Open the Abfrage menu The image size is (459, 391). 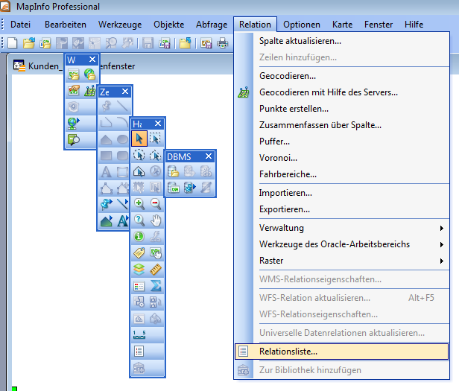(x=212, y=25)
